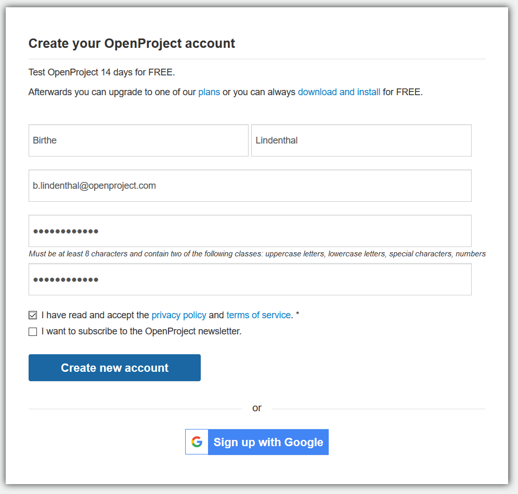
Task: Click the 14 days free trial text
Action: point(101,72)
